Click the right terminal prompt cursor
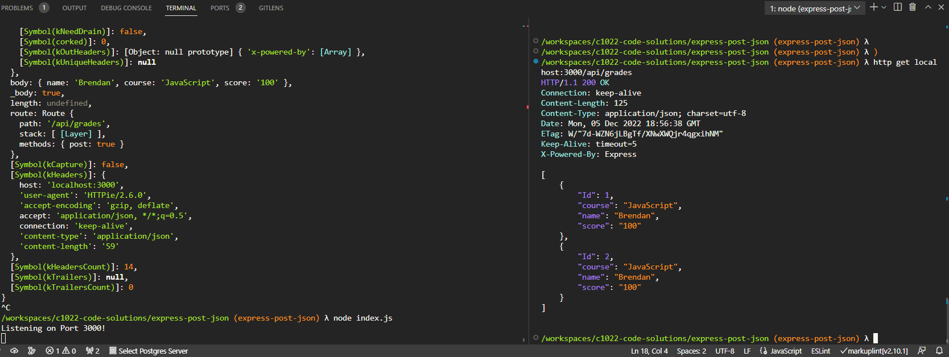 876,338
